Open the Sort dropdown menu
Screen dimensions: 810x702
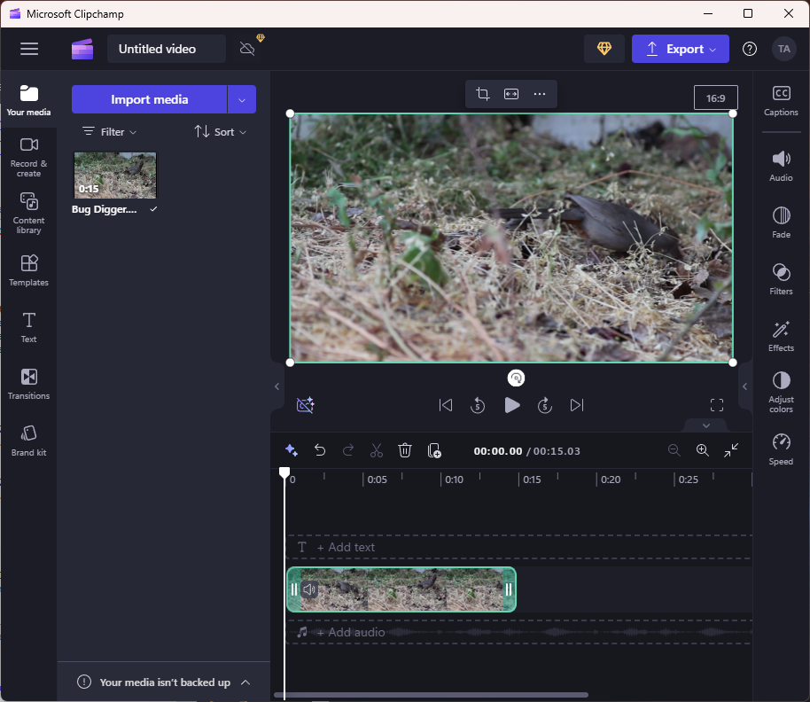pos(221,131)
